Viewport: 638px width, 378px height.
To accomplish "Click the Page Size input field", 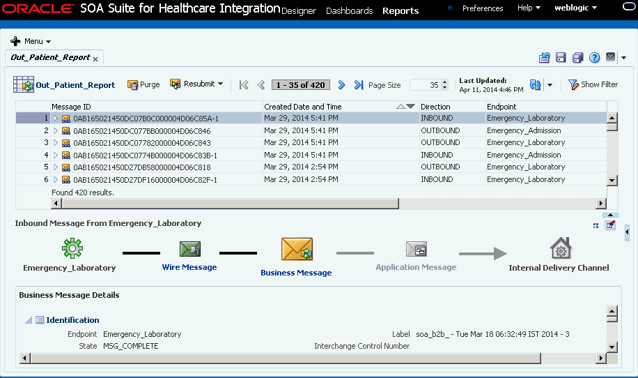I will [x=425, y=84].
